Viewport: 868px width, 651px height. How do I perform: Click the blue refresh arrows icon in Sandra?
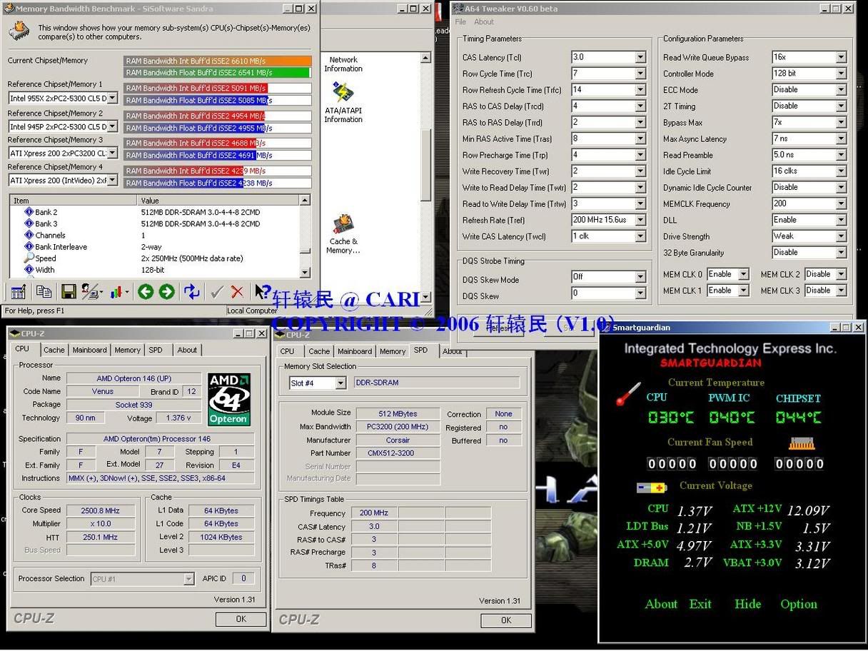coord(191,291)
